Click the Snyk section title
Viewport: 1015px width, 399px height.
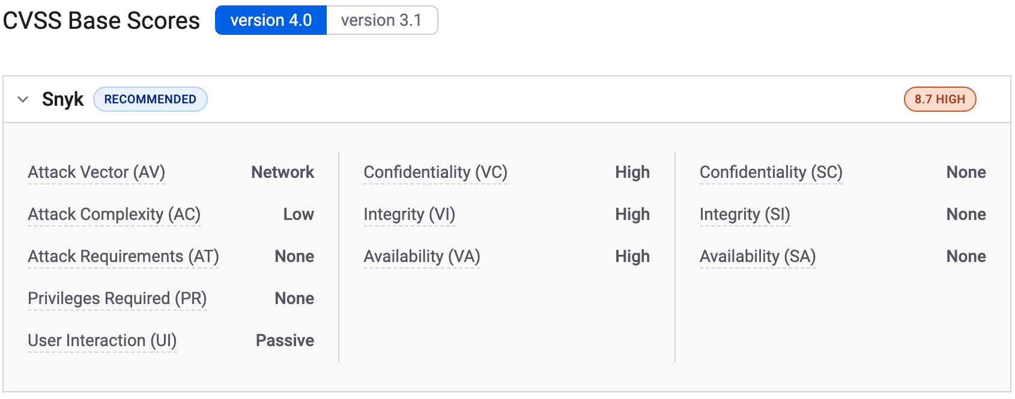tap(62, 99)
